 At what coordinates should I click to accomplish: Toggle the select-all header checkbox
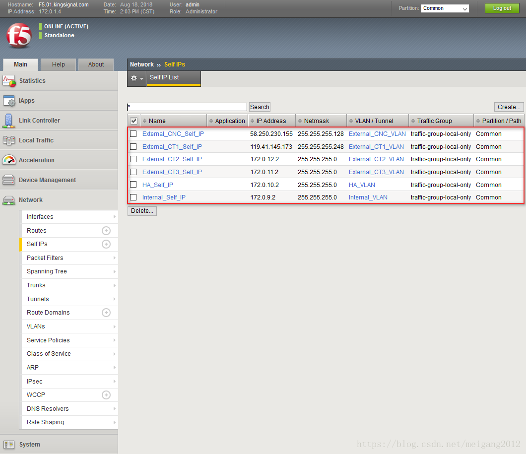(x=133, y=121)
